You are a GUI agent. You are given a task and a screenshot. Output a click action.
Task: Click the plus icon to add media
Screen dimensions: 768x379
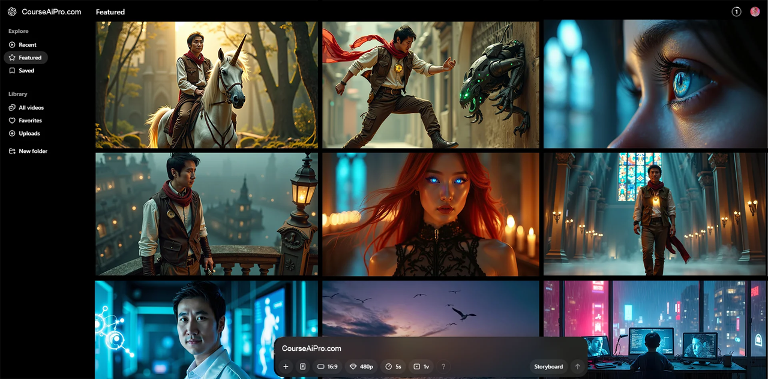click(x=286, y=366)
